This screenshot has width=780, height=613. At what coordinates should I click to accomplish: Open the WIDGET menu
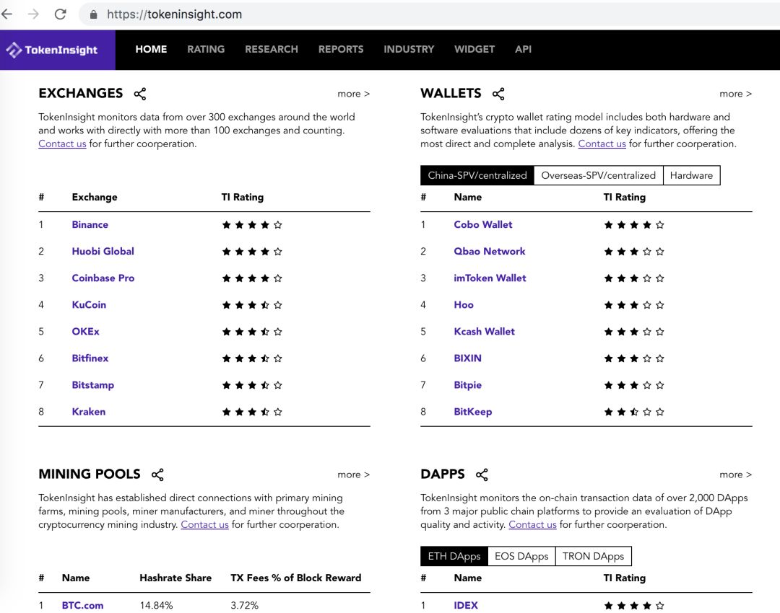[474, 49]
